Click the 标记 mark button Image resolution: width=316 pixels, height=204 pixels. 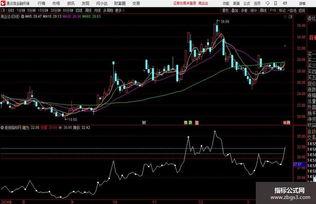point(282,10)
